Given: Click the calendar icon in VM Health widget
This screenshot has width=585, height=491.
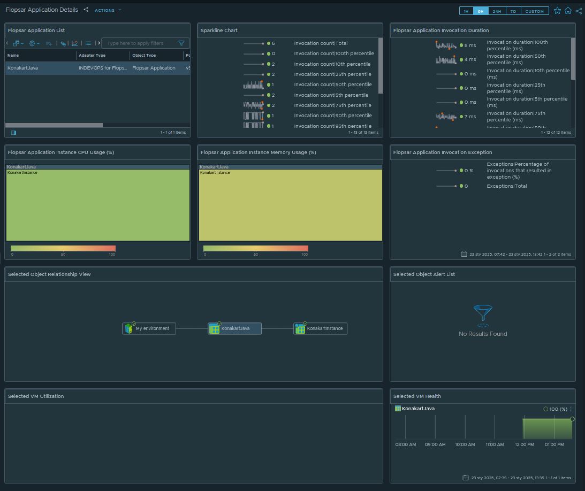Looking at the screenshot, I should (465, 478).
